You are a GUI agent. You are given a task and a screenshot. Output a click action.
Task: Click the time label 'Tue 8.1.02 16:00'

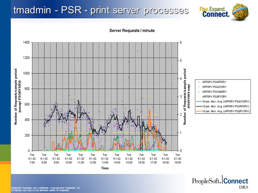point(141,158)
